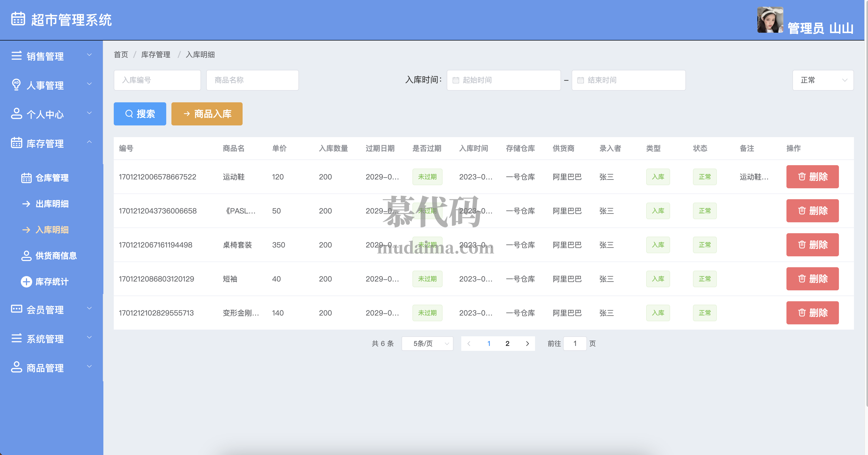This screenshot has height=455, width=868.
Task: Go to 首页 via breadcrumb
Action: point(121,55)
